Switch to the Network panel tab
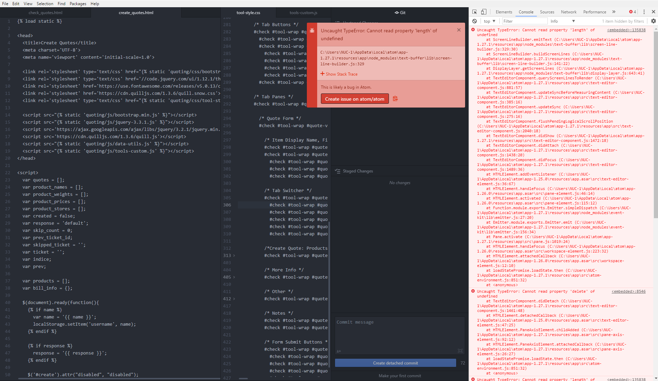The image size is (658, 381). click(568, 11)
